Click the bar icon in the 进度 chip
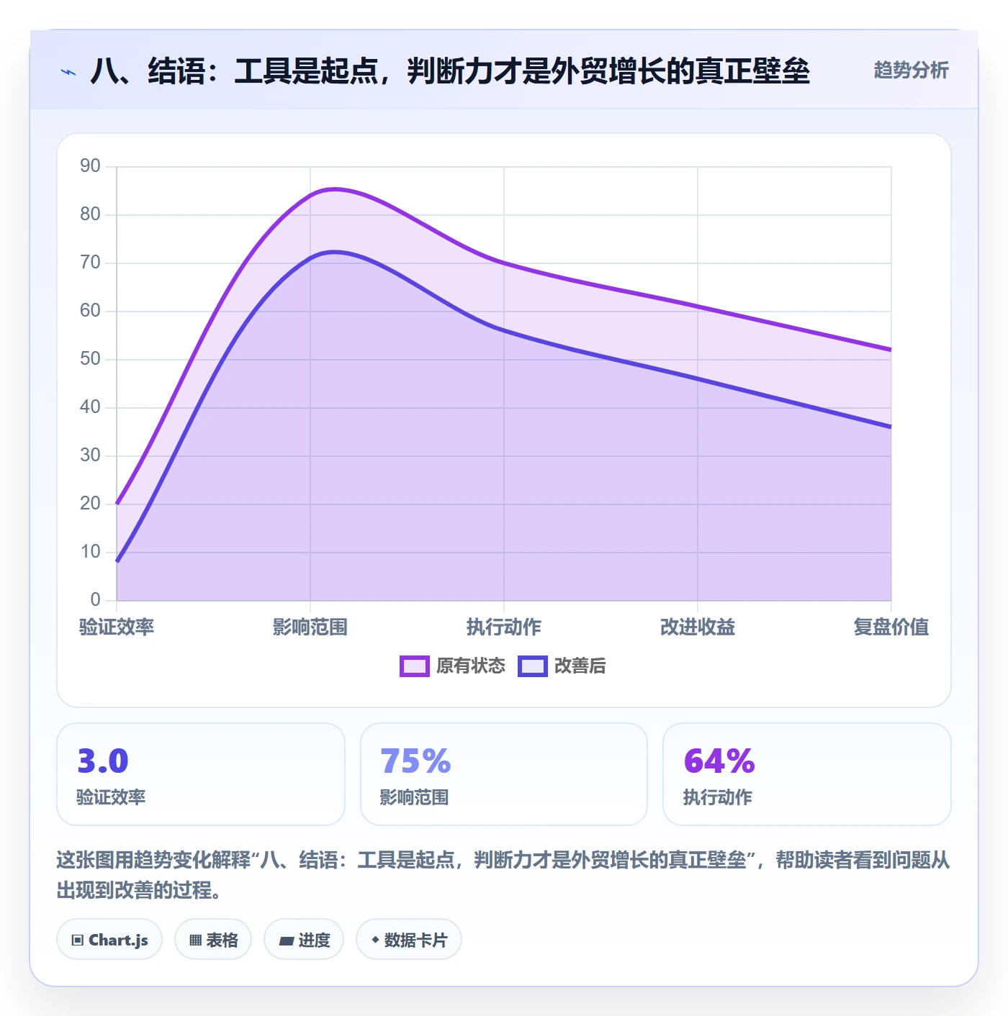 287,940
